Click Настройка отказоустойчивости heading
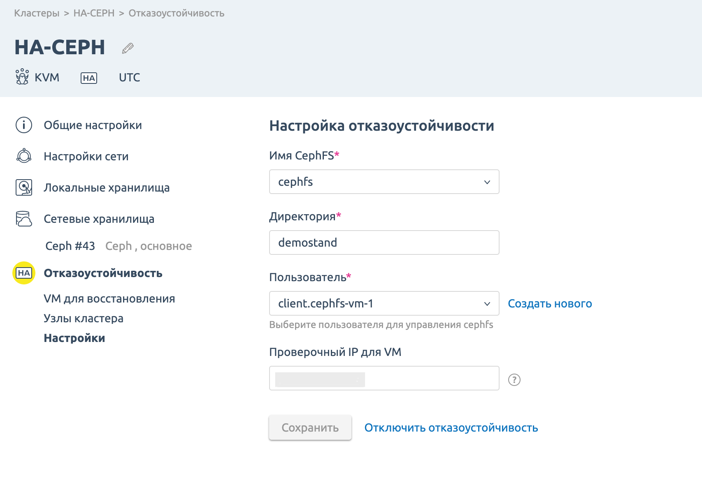The width and height of the screenshot is (702, 485). 382,126
